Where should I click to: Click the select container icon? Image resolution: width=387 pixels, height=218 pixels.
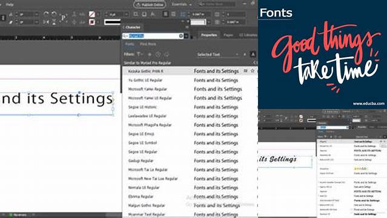click(74, 15)
